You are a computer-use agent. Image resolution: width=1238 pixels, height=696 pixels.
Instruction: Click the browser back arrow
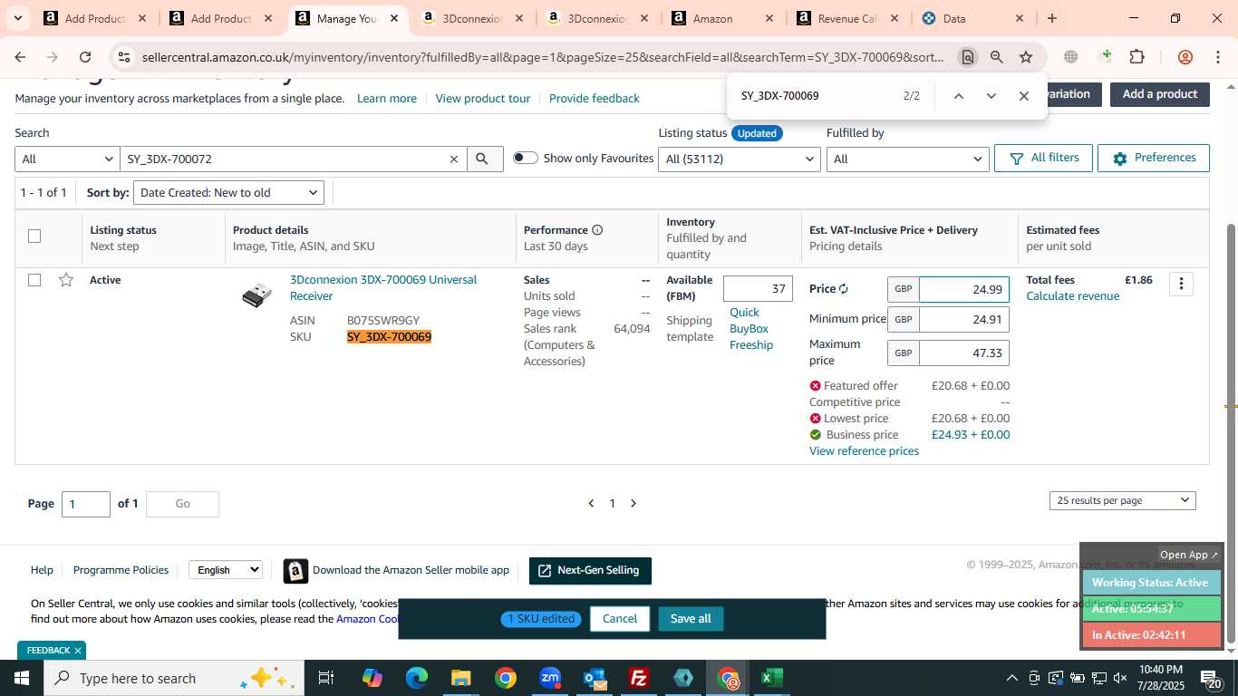pyautogui.click(x=20, y=57)
